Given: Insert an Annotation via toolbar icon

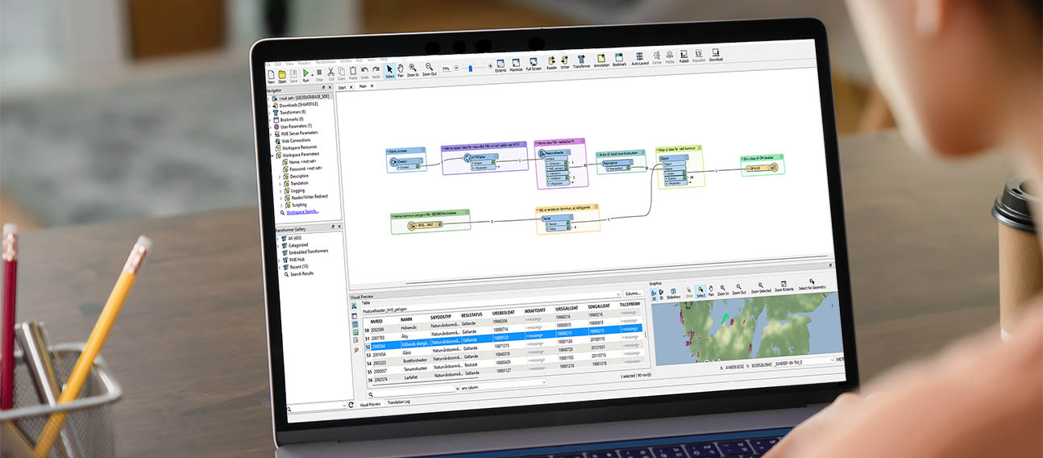Looking at the screenshot, I should 601,60.
